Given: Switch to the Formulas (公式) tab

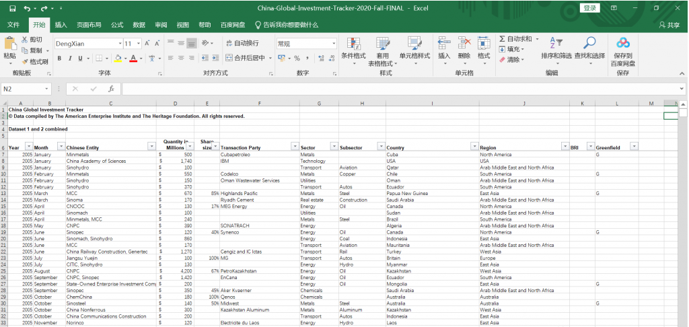Looking at the screenshot, I should pos(117,25).
